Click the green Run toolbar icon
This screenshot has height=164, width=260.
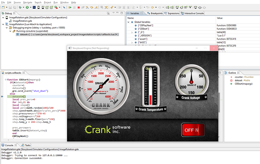[27, 7]
